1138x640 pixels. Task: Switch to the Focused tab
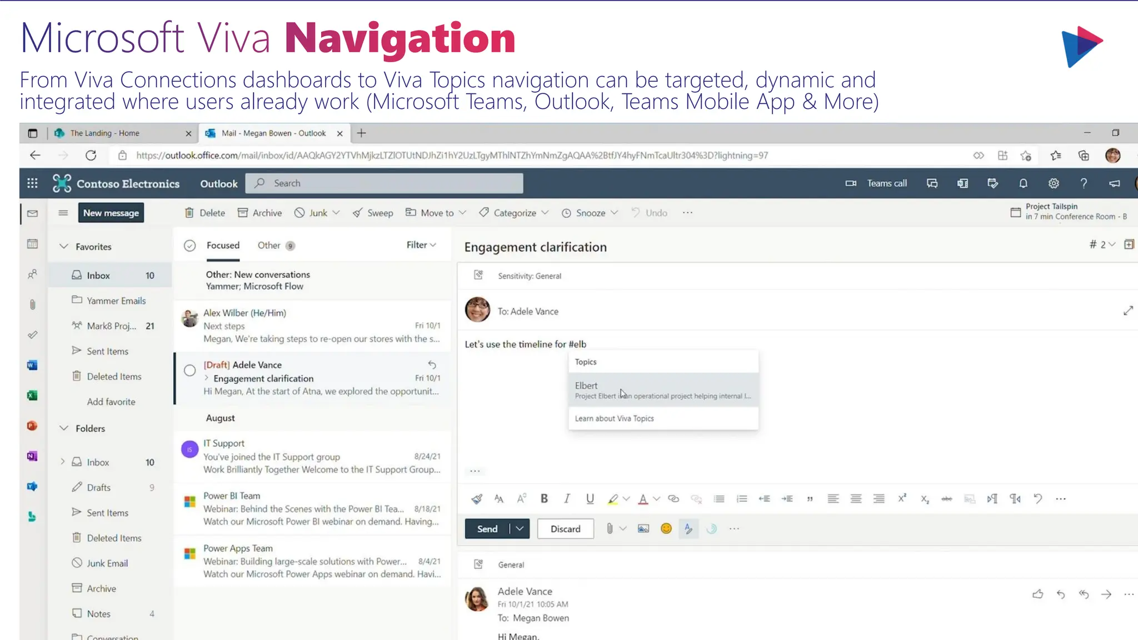[223, 246]
